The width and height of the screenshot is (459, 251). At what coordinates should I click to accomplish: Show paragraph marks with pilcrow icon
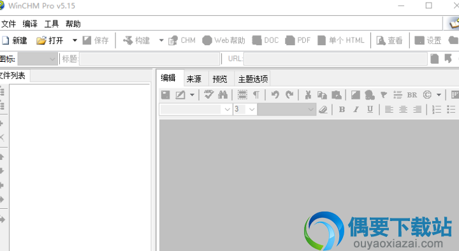(x=256, y=95)
